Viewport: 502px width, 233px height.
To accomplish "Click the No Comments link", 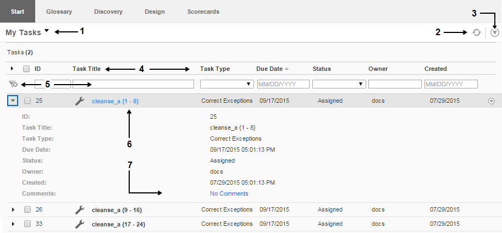I will (x=229, y=193).
